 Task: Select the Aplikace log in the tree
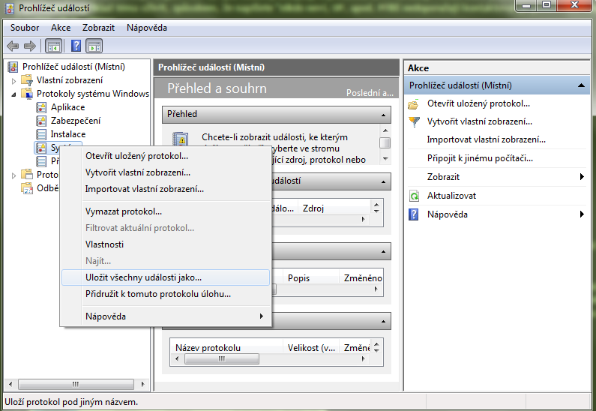[67, 107]
